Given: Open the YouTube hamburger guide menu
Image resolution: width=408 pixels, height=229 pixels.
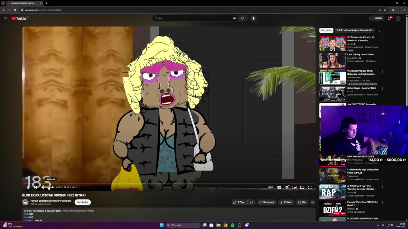Looking at the screenshot, I should 5,18.
